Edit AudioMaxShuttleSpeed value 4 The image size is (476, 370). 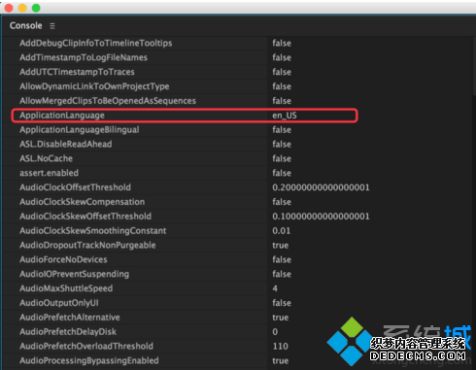[275, 288]
